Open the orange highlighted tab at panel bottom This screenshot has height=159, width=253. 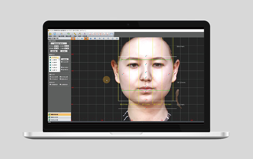pos(59,114)
